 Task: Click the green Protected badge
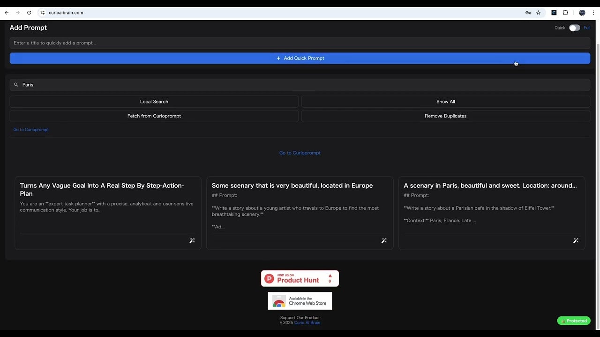pos(574,321)
